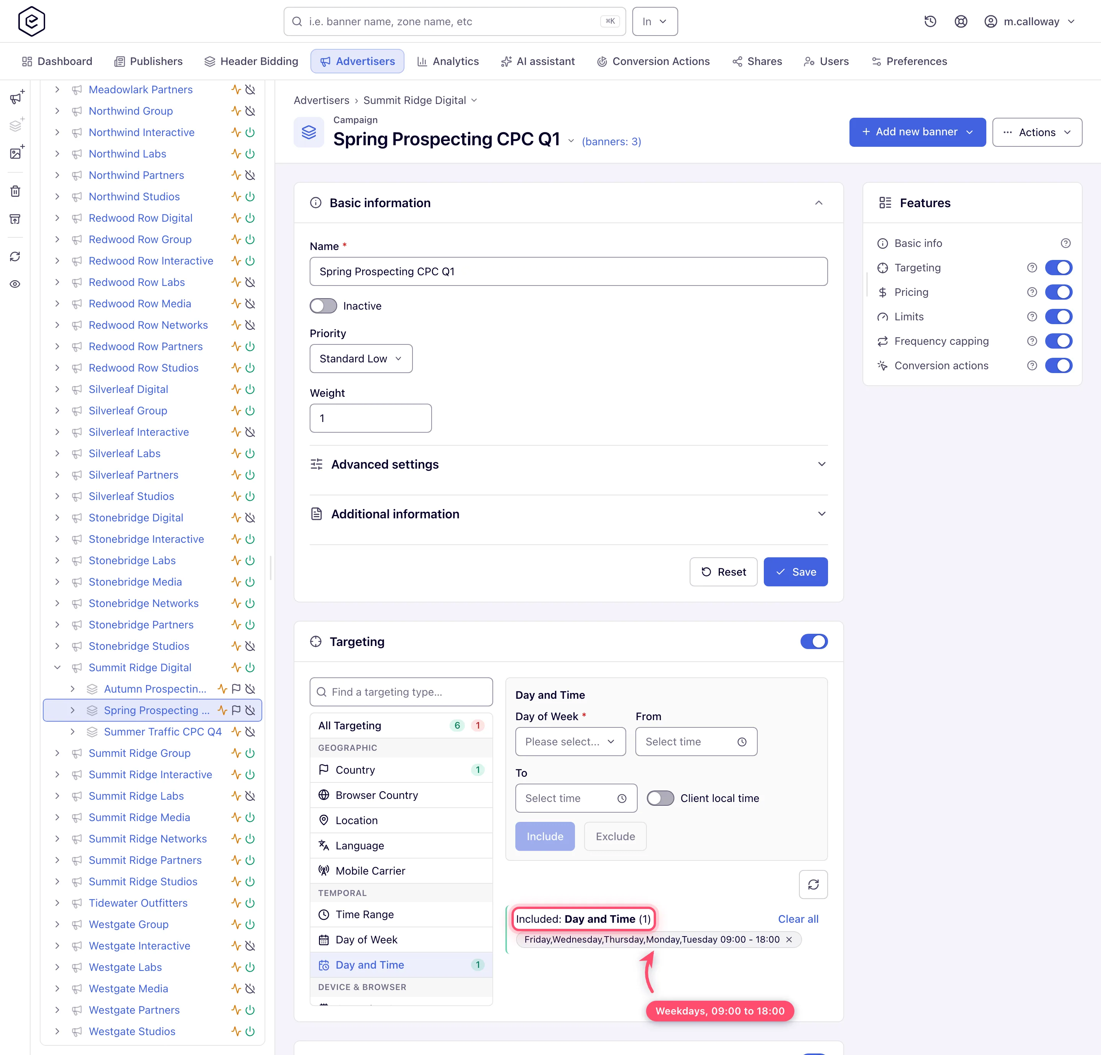This screenshot has height=1055, width=1101.
Task: Open Day of Week Please select dropdown
Action: (x=570, y=742)
